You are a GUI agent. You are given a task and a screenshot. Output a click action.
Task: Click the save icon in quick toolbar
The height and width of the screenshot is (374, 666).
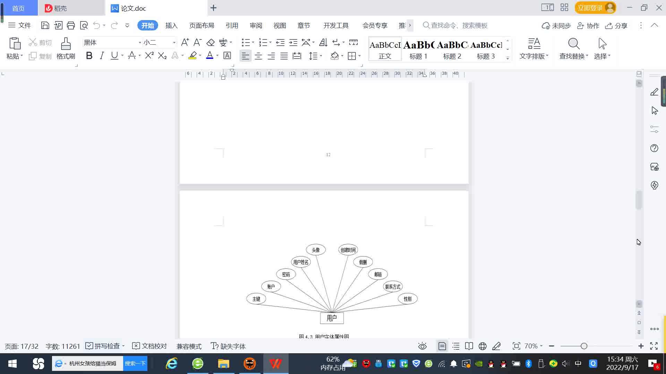pyautogui.click(x=45, y=25)
